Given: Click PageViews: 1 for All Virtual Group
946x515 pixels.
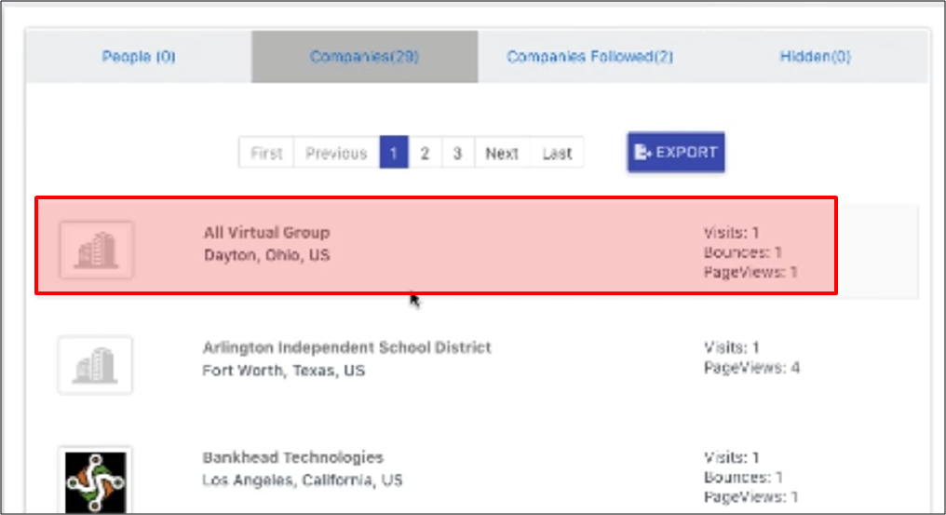Looking at the screenshot, I should pos(750,272).
